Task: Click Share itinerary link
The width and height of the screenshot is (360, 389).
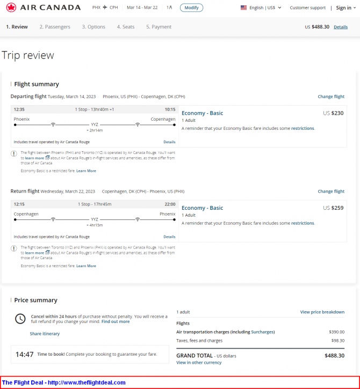Action: tap(45, 334)
